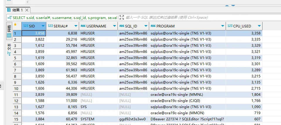This screenshot has width=281, height=125.
Task: Click SERIAL# cell 29,216
Action: point(62,39)
